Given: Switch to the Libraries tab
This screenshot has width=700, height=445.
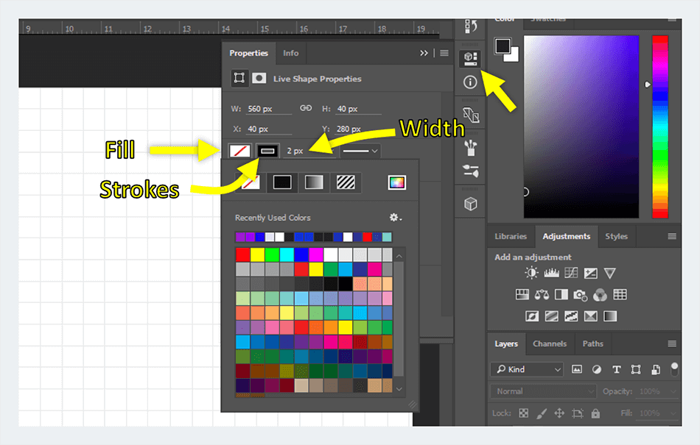Looking at the screenshot, I should [511, 236].
